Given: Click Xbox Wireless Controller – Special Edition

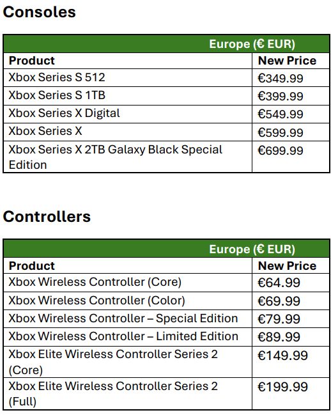Looking at the screenshot, I should click(x=123, y=318).
